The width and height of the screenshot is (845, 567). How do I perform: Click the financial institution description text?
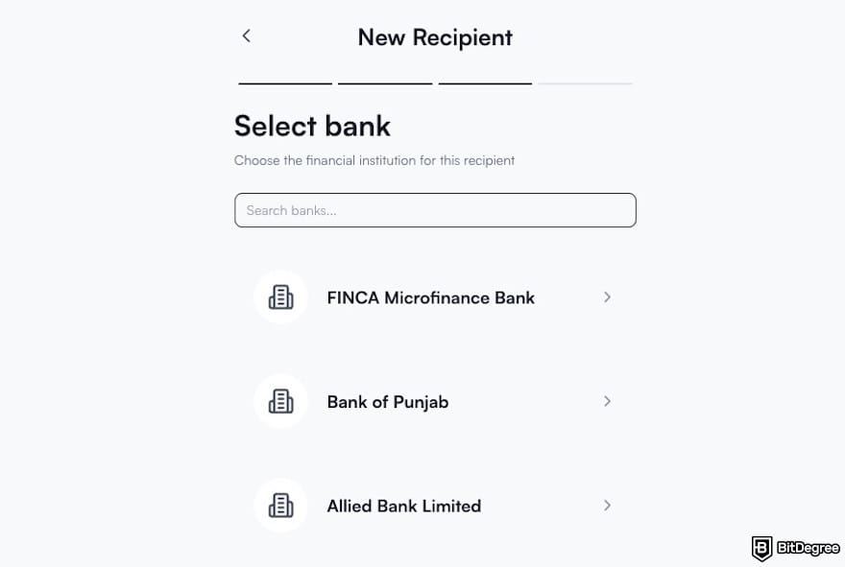374,160
